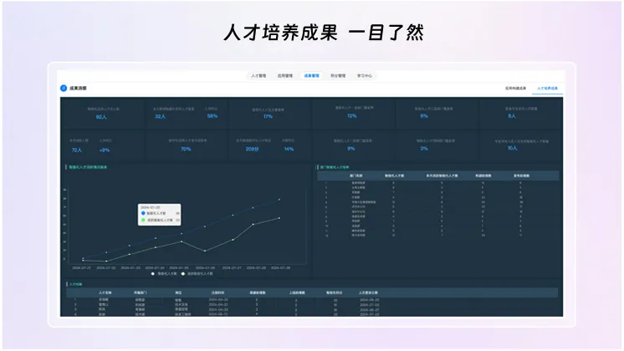The image size is (624, 351).
Task: Click the dip data point at 2024-07-26
Action: click(205, 251)
